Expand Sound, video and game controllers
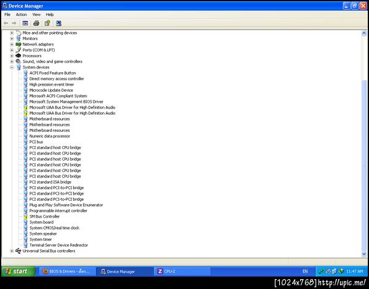This screenshot has height=289, width=369. point(12,62)
